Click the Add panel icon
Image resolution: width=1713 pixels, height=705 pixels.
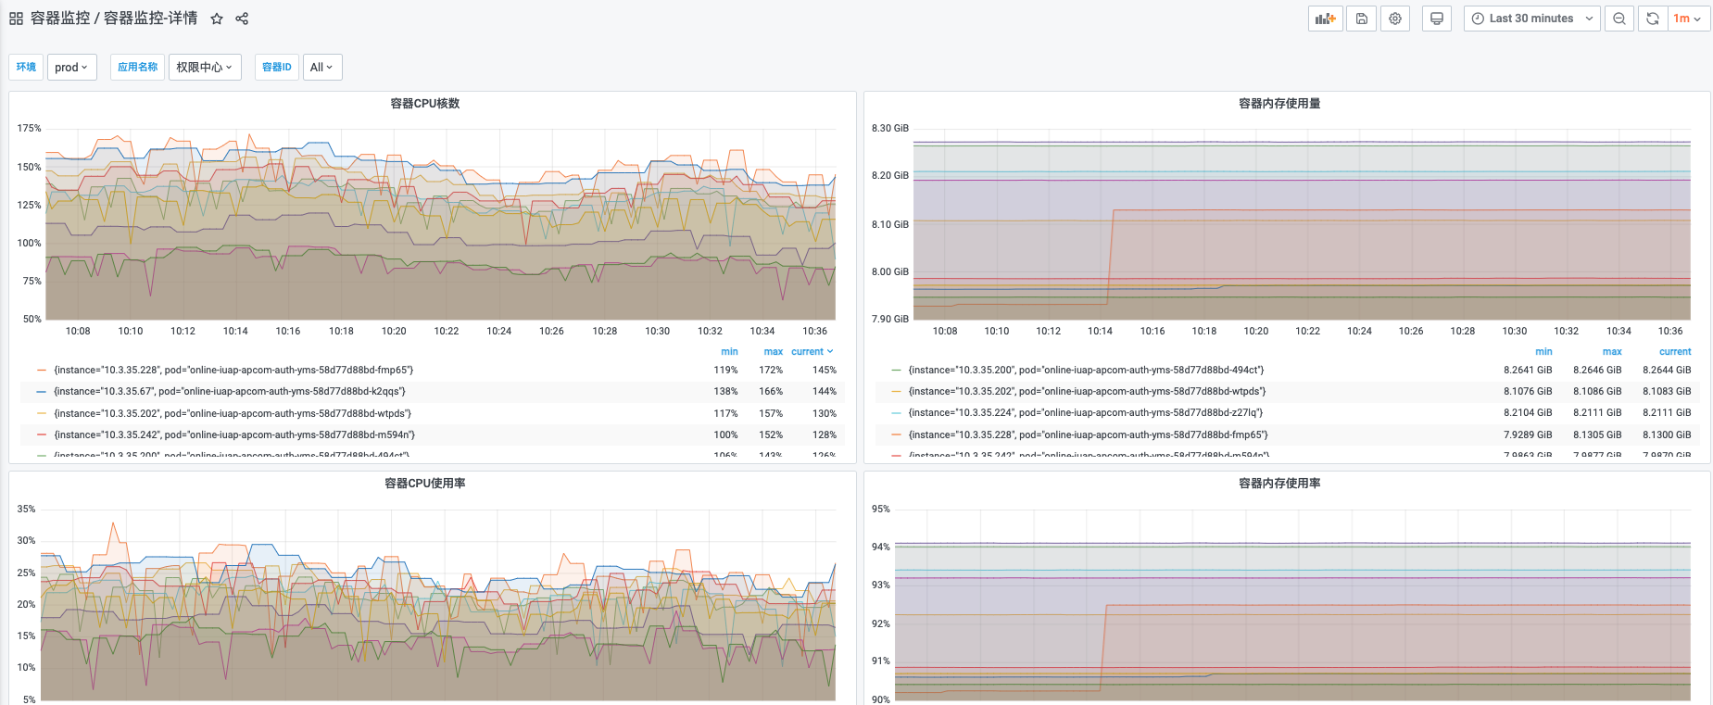tap(1326, 19)
